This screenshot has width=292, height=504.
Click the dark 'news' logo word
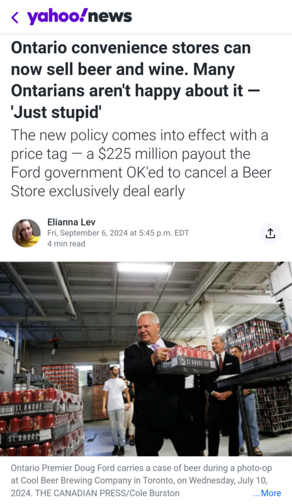point(110,16)
